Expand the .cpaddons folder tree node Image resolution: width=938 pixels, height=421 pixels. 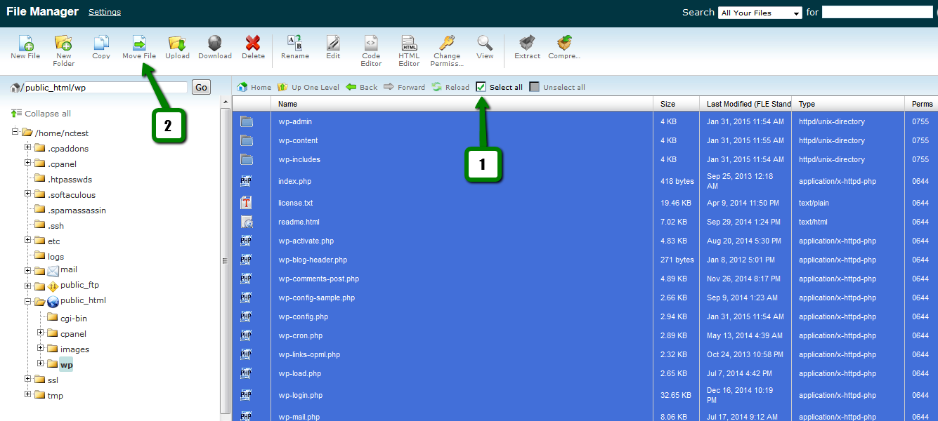click(x=28, y=148)
